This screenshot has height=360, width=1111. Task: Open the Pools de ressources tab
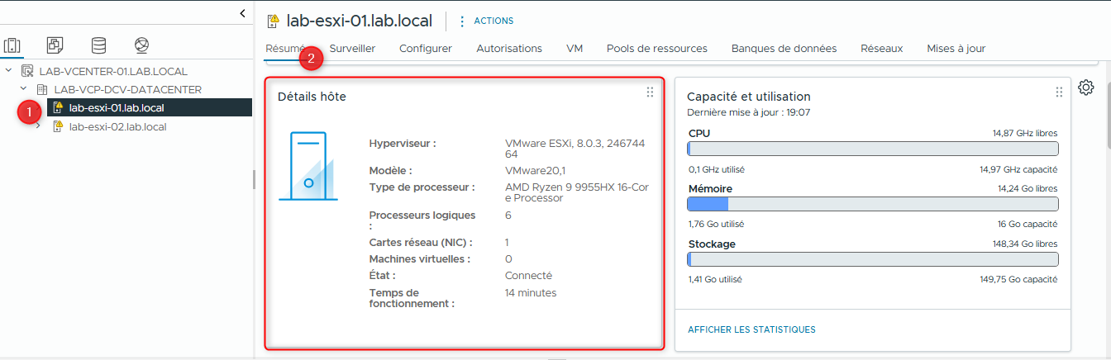click(657, 49)
